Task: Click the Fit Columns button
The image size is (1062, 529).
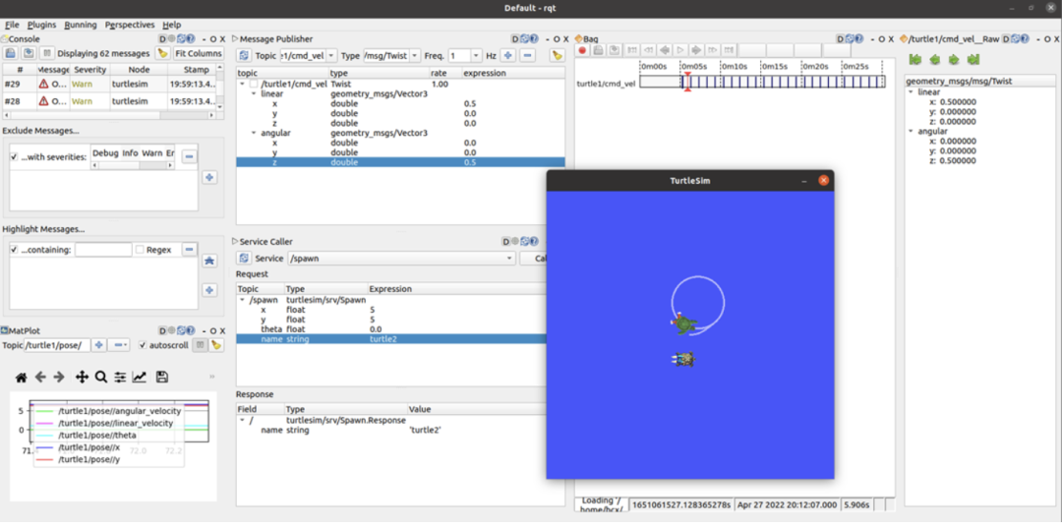Action: (199, 53)
